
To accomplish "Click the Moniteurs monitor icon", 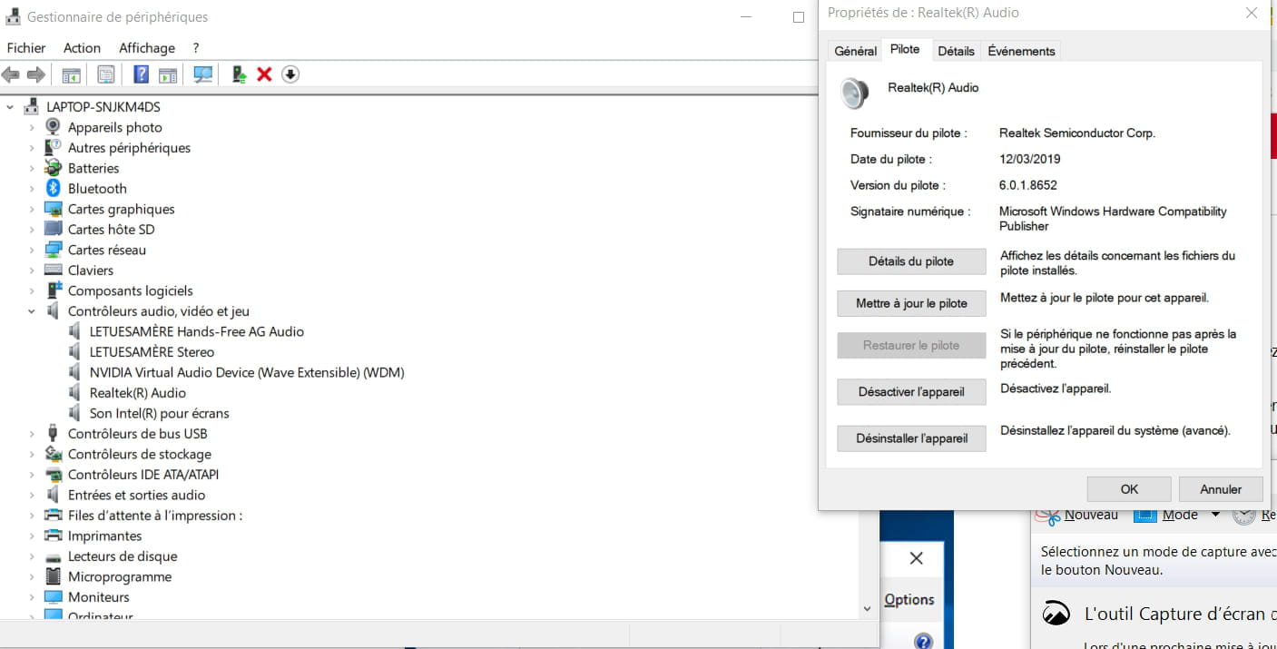I will (x=54, y=597).
